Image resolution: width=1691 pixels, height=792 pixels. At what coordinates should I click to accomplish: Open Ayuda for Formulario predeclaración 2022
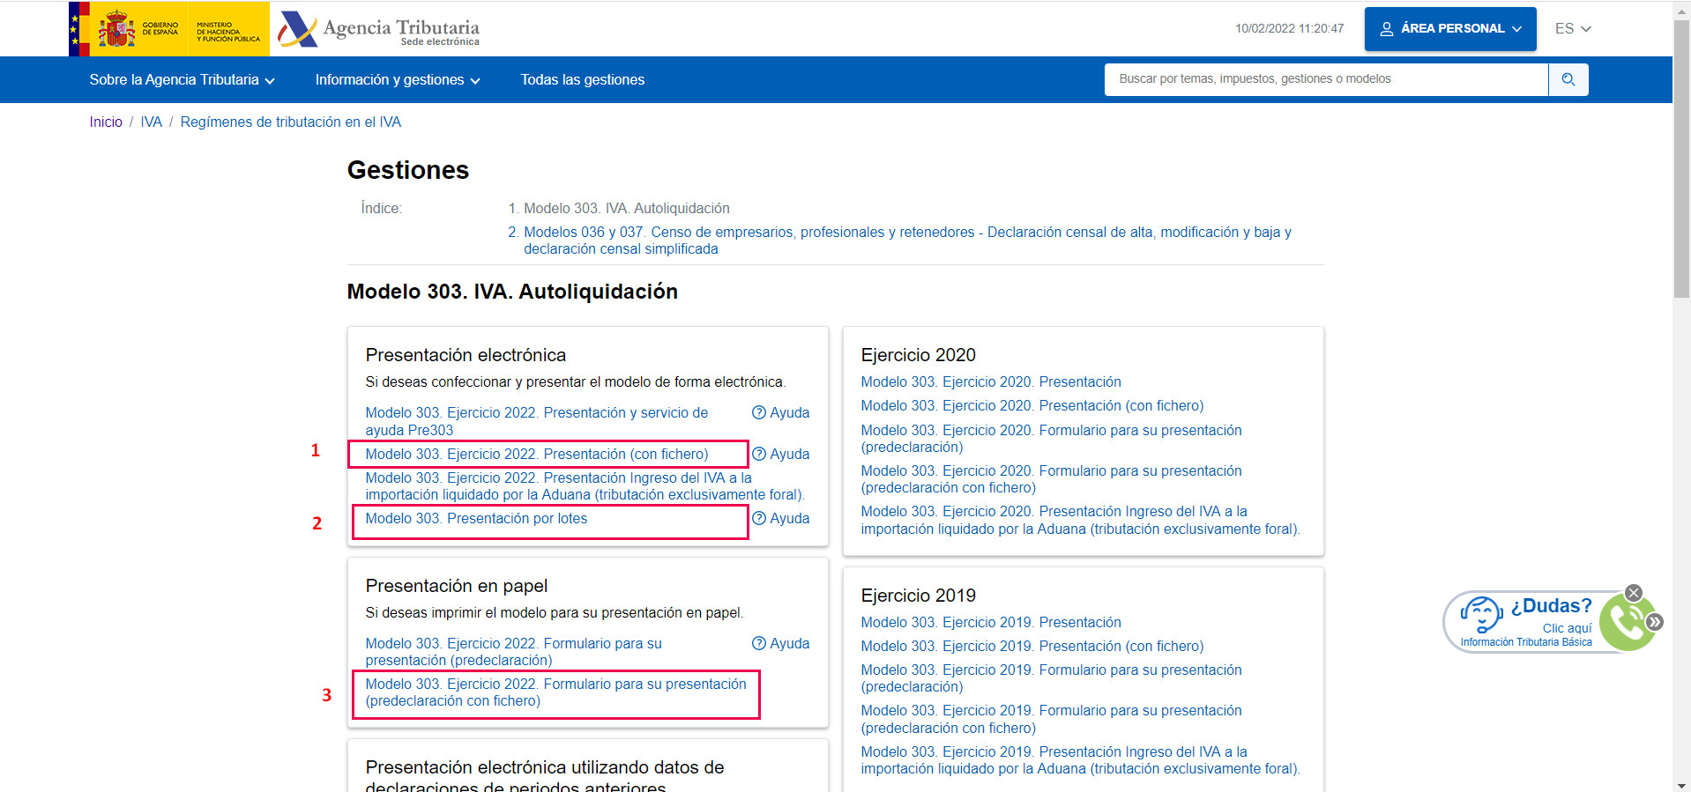click(x=780, y=643)
